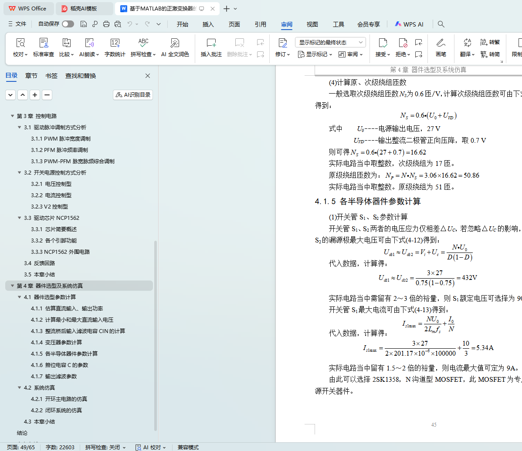Open the 字数统计 word count tool
Screen dimensions: 522x451
pos(115,43)
